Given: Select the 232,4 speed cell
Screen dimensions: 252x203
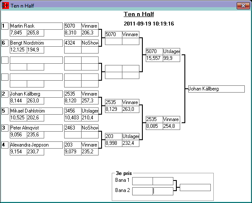Looking at the screenshot, I should point(130,143).
